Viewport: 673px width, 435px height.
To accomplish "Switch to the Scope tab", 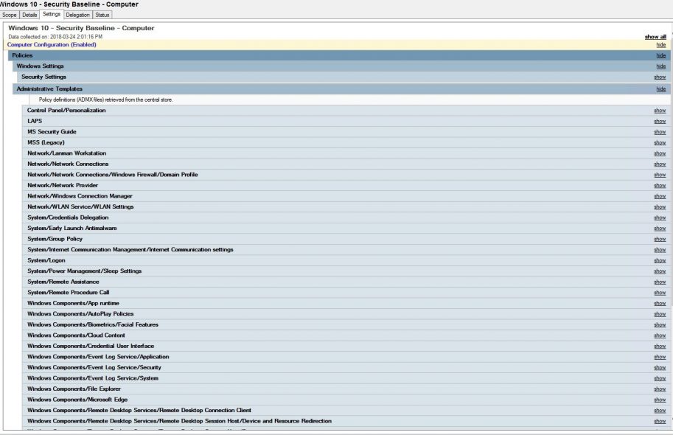I will 10,14.
